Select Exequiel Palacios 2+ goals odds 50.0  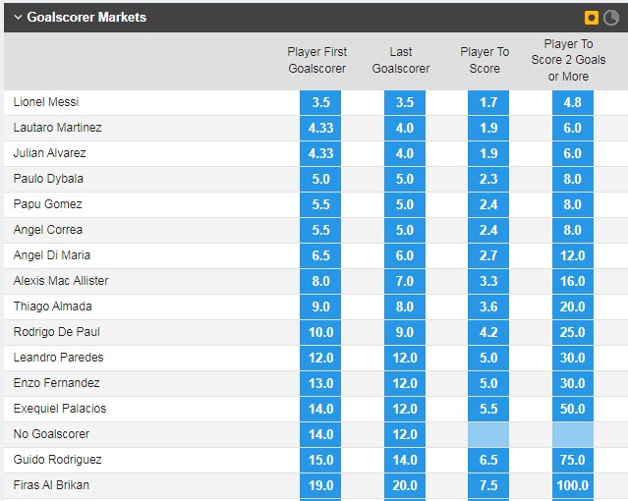tap(572, 409)
